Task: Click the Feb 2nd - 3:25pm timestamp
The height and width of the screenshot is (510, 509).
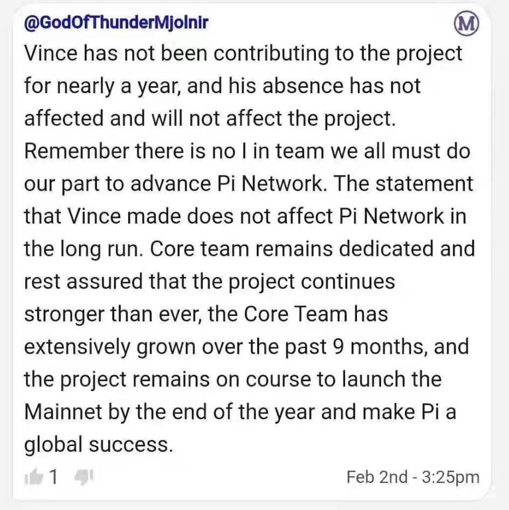Action: point(413,477)
